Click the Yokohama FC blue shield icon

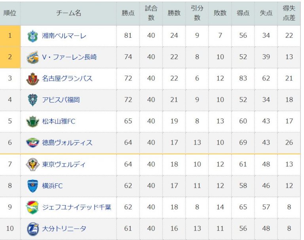(x=32, y=186)
